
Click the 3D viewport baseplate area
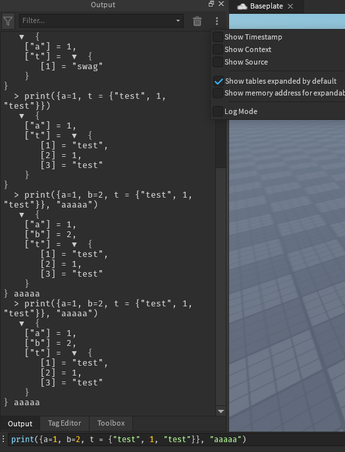click(x=287, y=275)
